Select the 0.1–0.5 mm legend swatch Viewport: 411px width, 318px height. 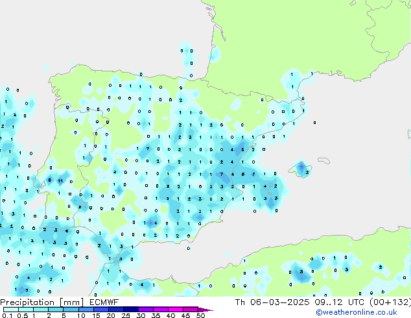point(11,310)
